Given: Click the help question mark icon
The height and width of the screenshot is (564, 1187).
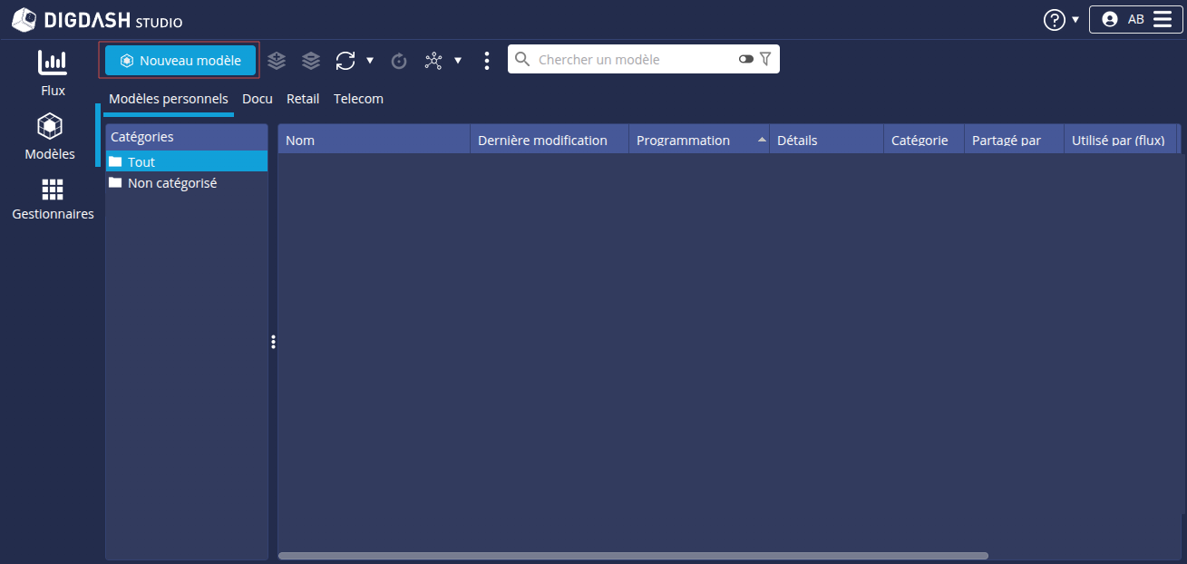Looking at the screenshot, I should 1054,20.
